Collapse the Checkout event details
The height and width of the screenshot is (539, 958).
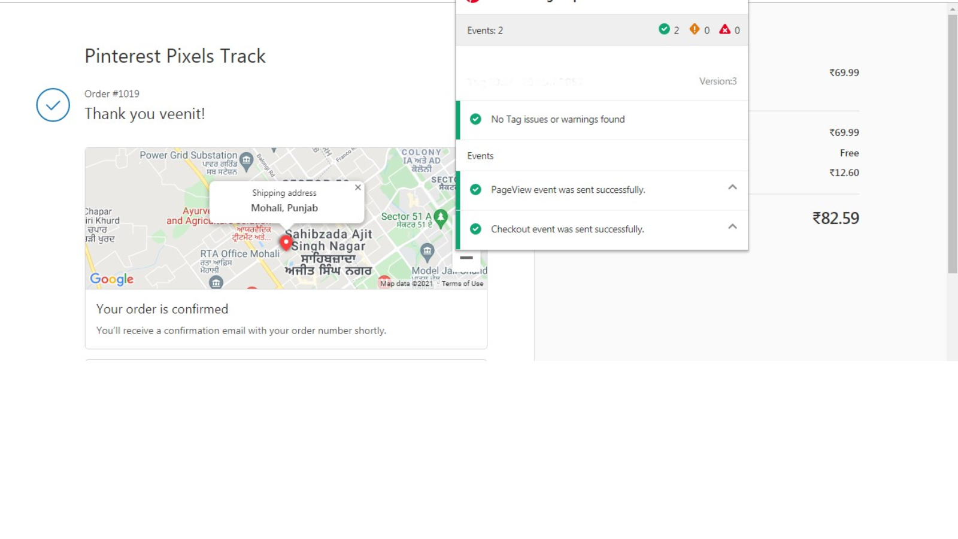[x=732, y=227]
